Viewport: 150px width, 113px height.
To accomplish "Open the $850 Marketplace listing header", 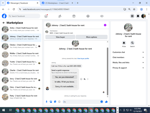I will [76, 32].
